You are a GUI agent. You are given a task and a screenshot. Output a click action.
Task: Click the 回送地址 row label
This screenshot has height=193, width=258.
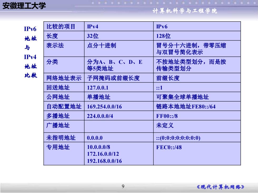click(x=64, y=87)
